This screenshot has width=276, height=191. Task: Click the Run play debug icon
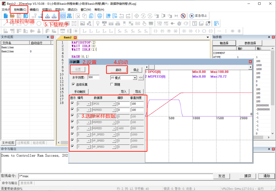coord(143,16)
